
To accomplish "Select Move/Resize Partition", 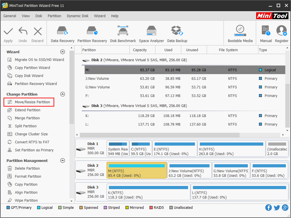I will [x=29, y=102].
